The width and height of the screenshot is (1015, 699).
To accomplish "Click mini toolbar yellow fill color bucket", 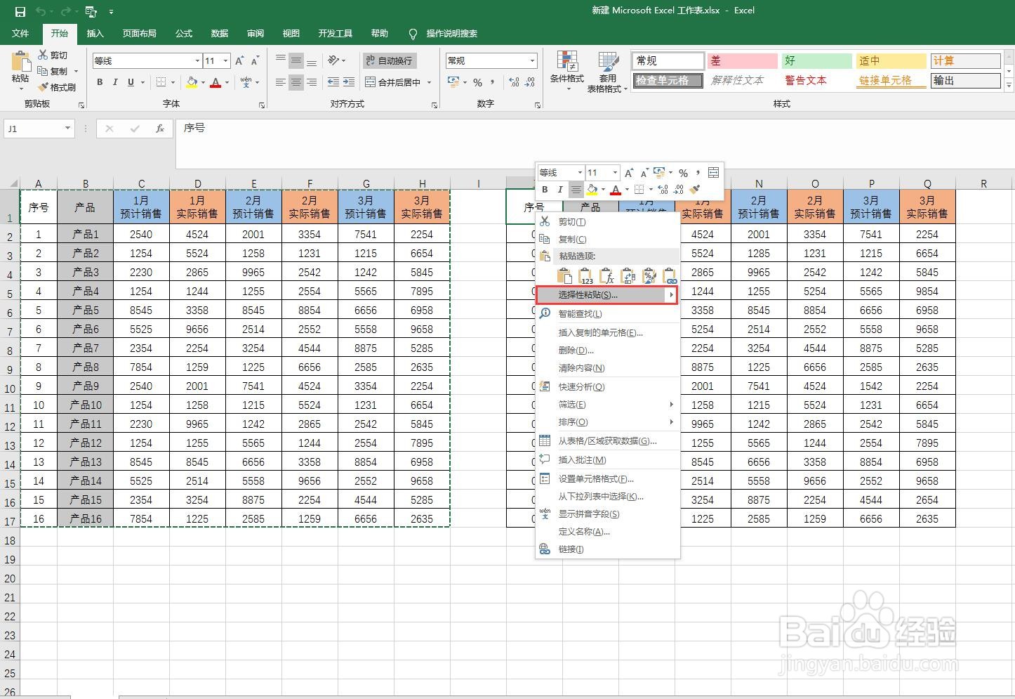I will [592, 190].
